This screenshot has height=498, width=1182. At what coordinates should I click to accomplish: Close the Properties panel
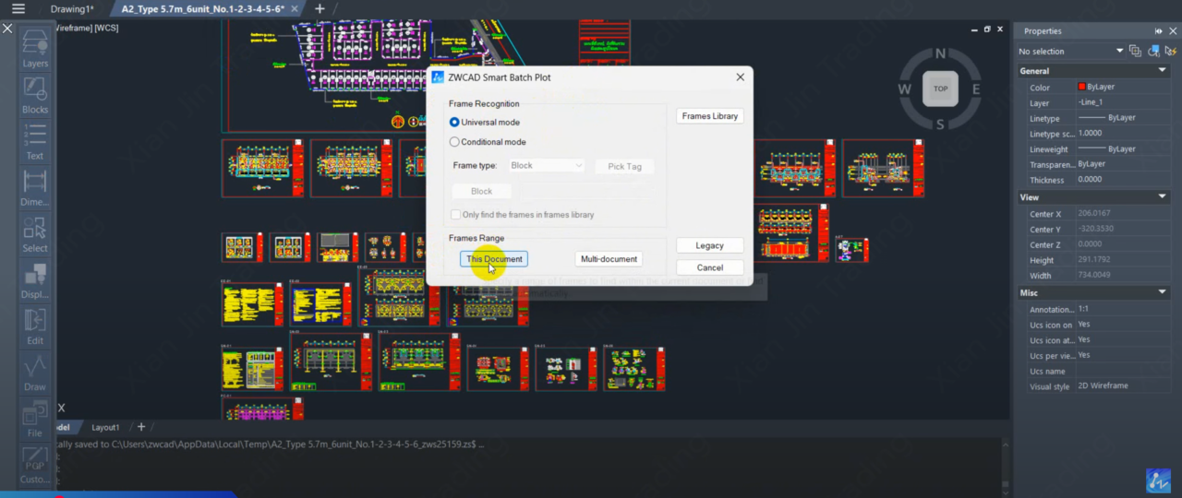point(1171,31)
